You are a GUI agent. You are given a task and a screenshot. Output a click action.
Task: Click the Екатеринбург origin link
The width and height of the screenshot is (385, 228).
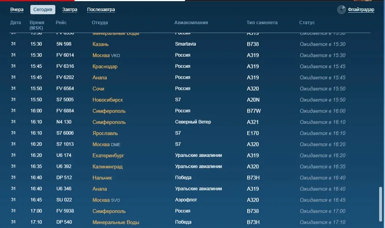108,155
